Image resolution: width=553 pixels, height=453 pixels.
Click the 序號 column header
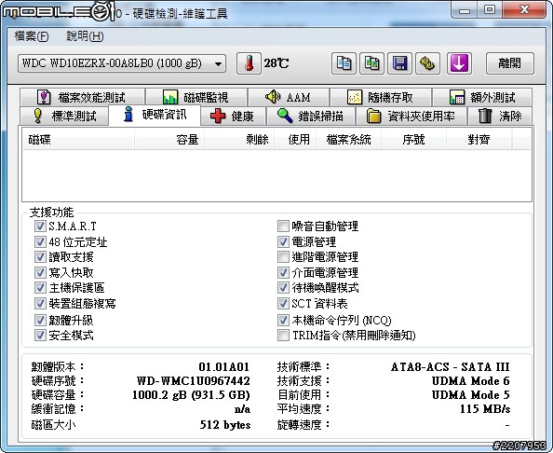pos(413,140)
